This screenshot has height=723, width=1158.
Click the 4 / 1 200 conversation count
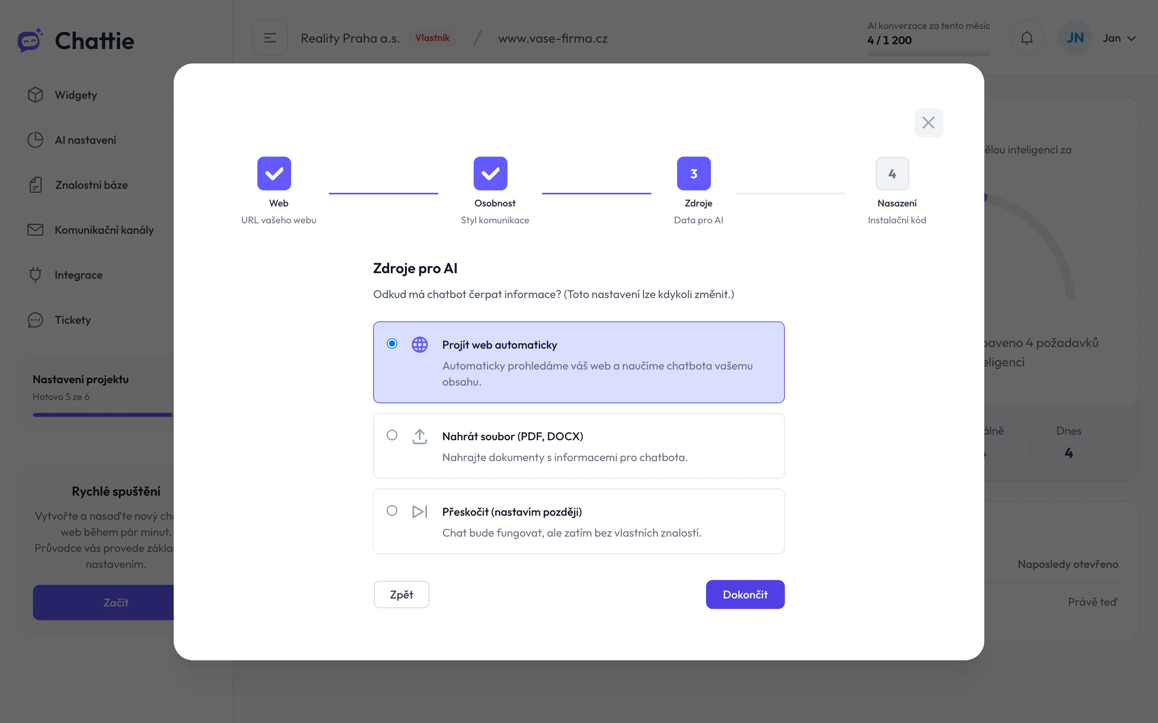click(889, 40)
